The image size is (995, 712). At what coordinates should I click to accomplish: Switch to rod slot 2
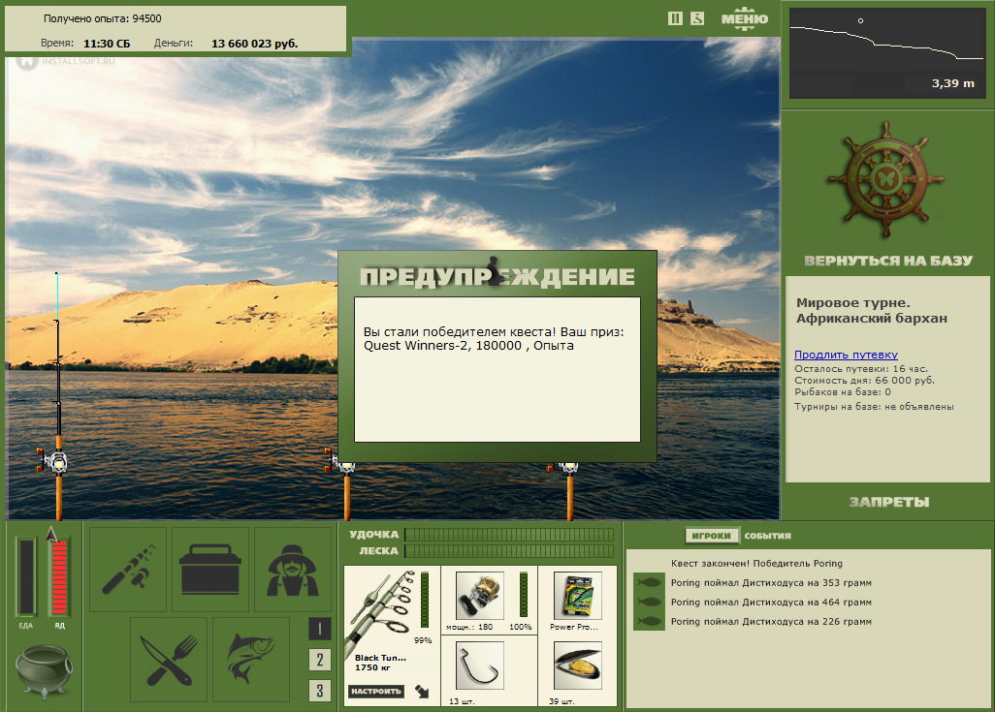point(320,660)
